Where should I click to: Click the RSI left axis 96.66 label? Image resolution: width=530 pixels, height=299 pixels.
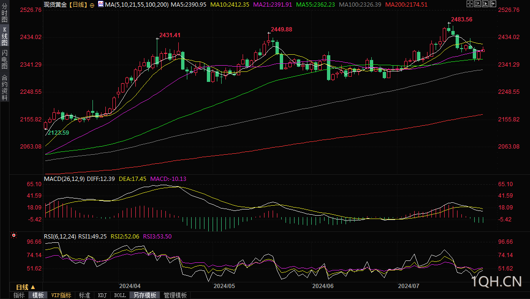click(x=34, y=242)
